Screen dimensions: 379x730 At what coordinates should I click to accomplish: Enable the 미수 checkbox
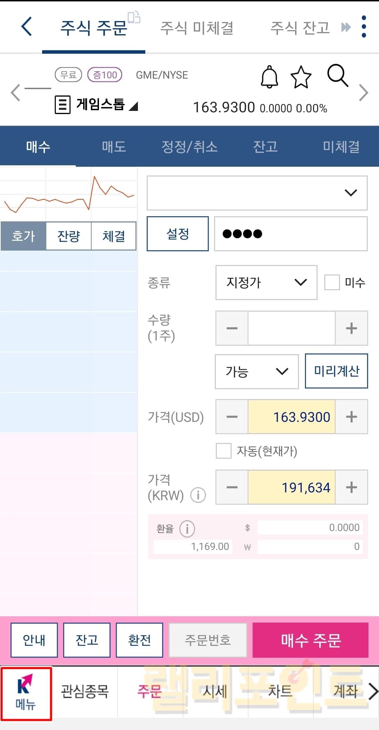click(332, 283)
